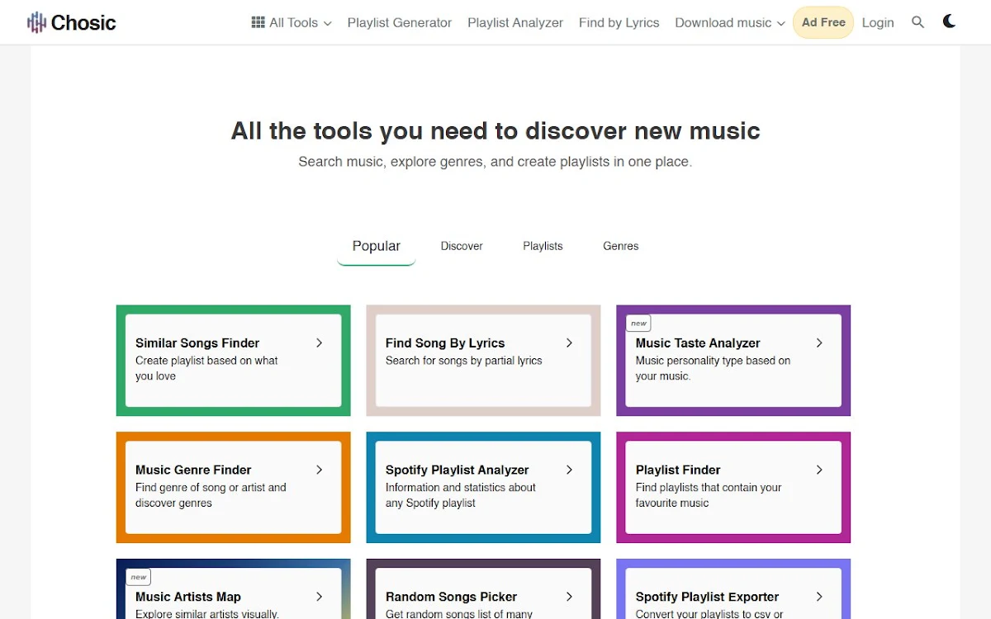Click the Find Song By Lyrics chevron
The image size is (991, 619).
(x=569, y=343)
